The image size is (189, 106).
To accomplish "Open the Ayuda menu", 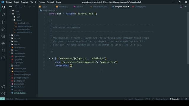I will tap(58, 2).
